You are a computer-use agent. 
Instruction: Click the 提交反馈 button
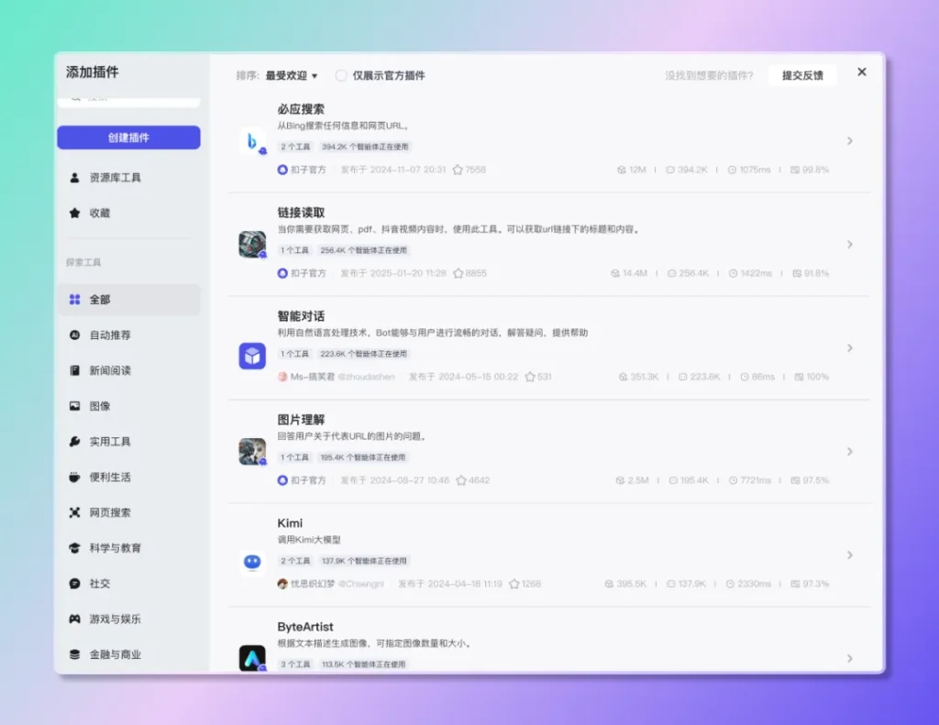click(x=802, y=75)
